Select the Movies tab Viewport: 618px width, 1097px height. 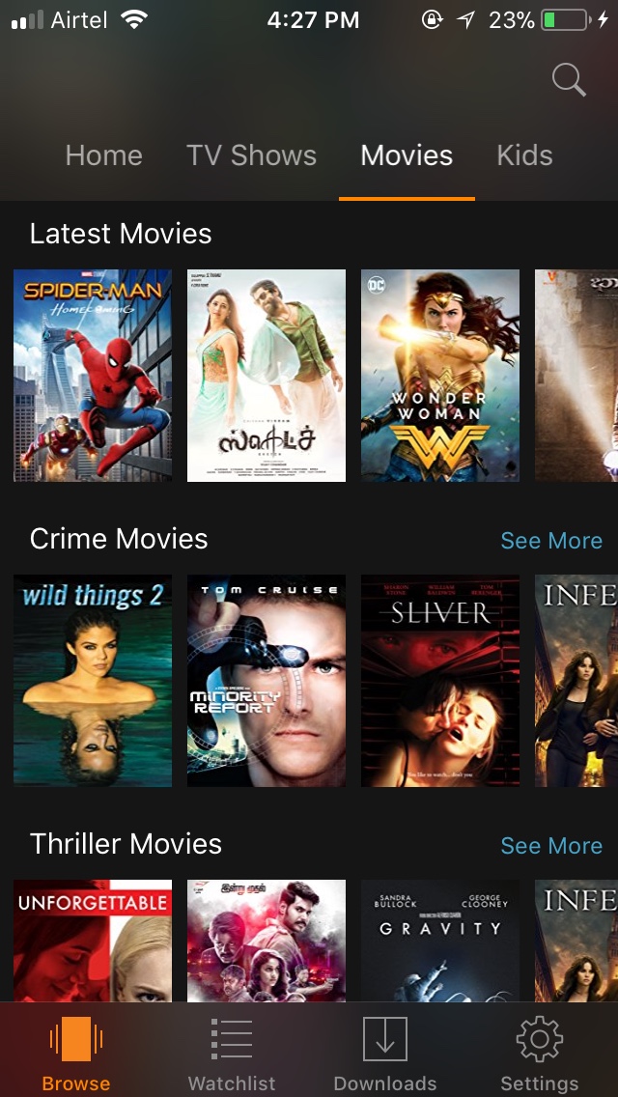coord(407,155)
